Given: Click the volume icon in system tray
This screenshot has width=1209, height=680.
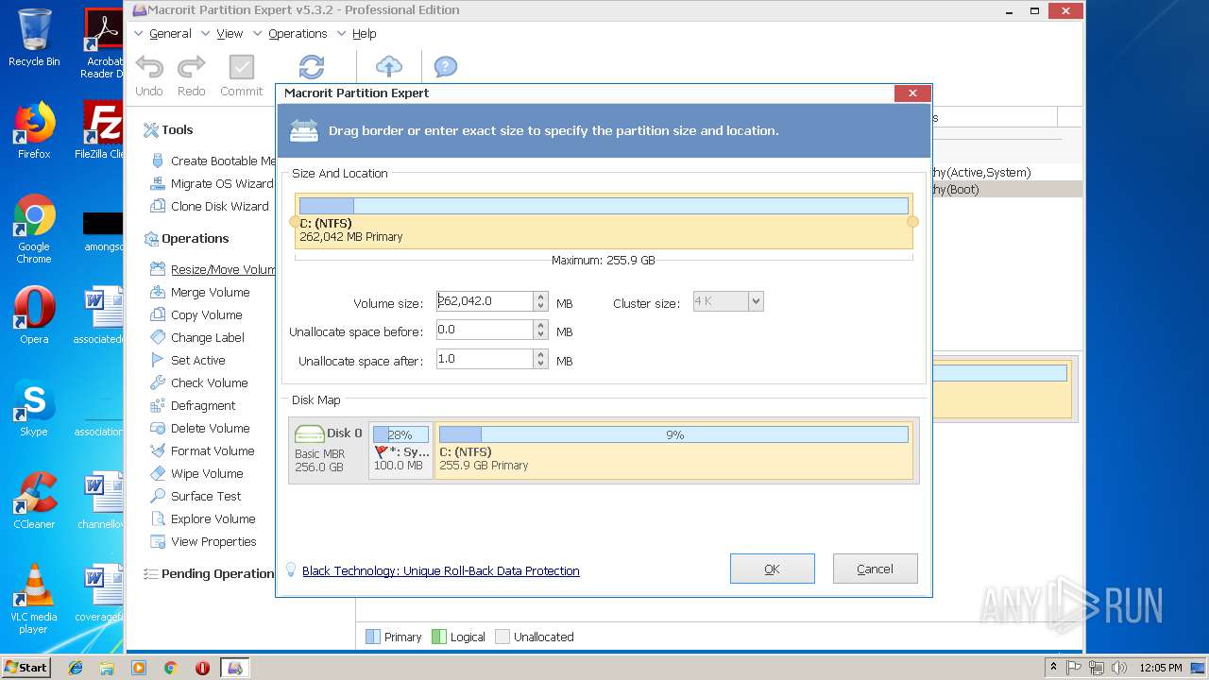Looking at the screenshot, I should tap(1118, 668).
